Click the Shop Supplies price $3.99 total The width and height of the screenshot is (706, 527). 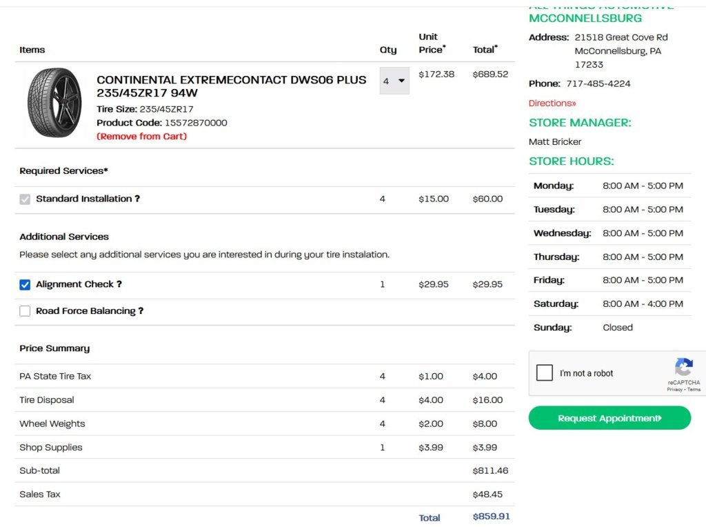point(485,448)
